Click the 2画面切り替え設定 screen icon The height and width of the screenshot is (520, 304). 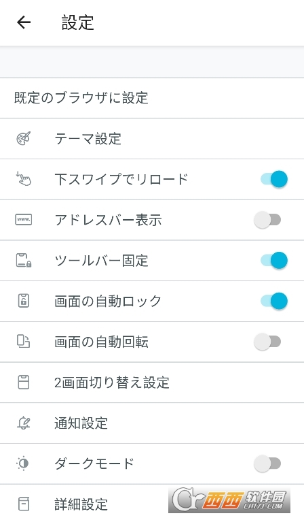(24, 382)
